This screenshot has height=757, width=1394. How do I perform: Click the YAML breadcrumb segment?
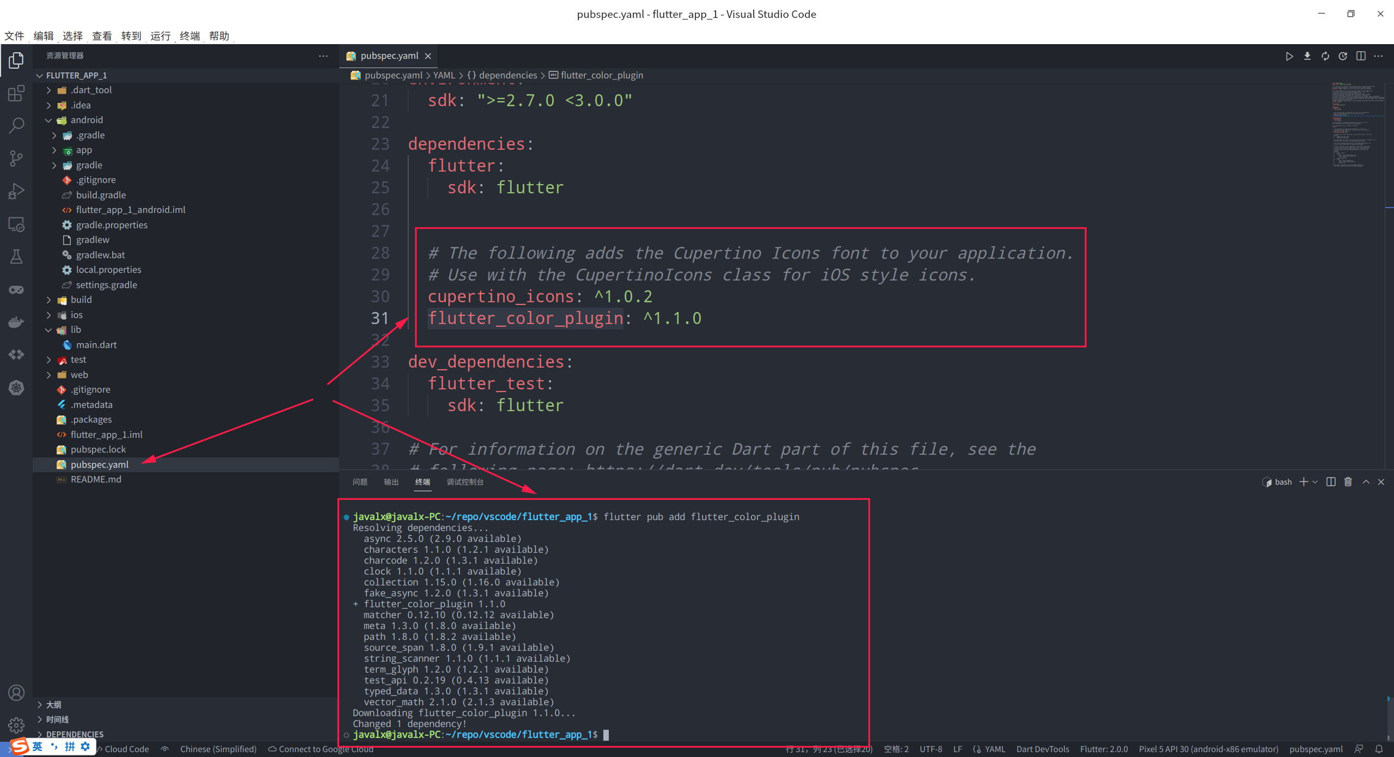[444, 75]
